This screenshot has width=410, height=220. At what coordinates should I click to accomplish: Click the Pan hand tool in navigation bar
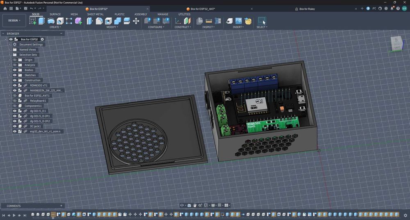[x=194, y=205]
